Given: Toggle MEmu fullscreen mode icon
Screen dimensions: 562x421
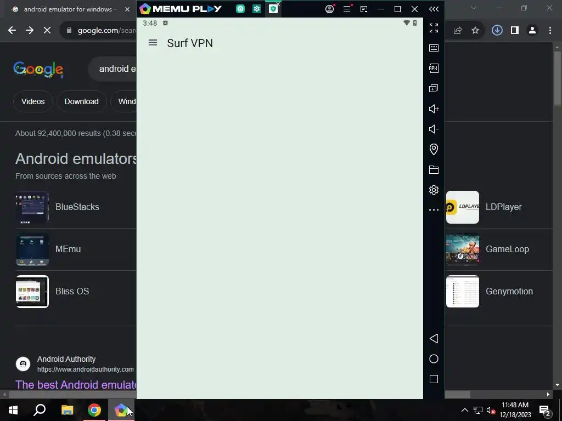Looking at the screenshot, I should (434, 28).
